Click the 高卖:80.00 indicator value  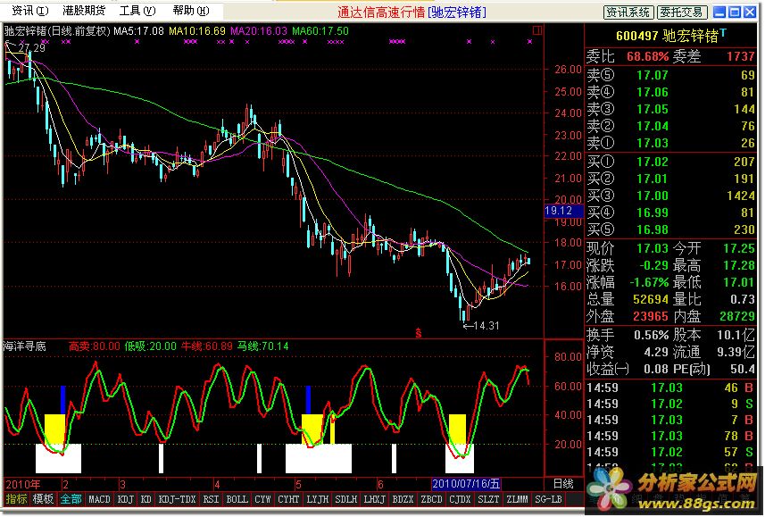tap(94, 346)
